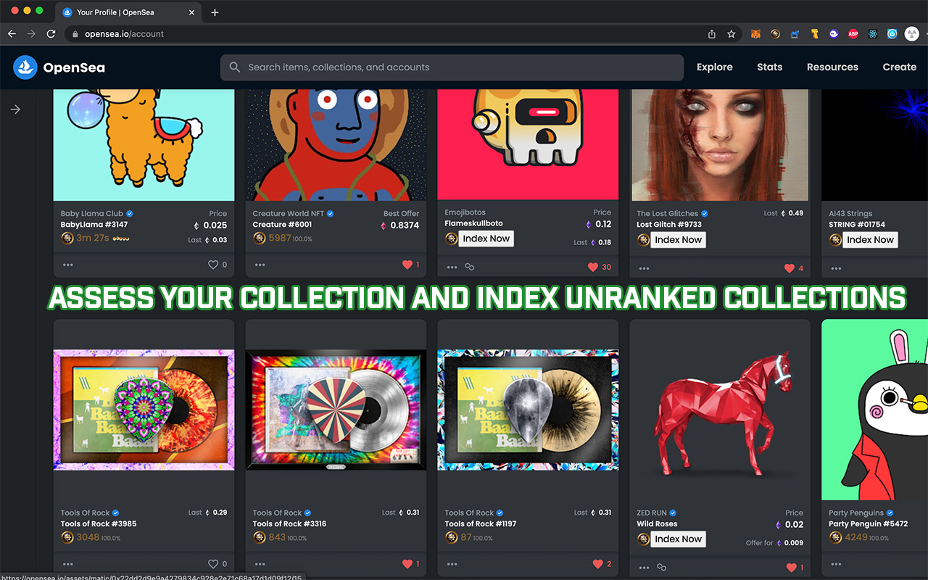The height and width of the screenshot is (580, 928).
Task: Open the Lost Glitch #9733 portrait thumbnail
Action: coord(720,145)
